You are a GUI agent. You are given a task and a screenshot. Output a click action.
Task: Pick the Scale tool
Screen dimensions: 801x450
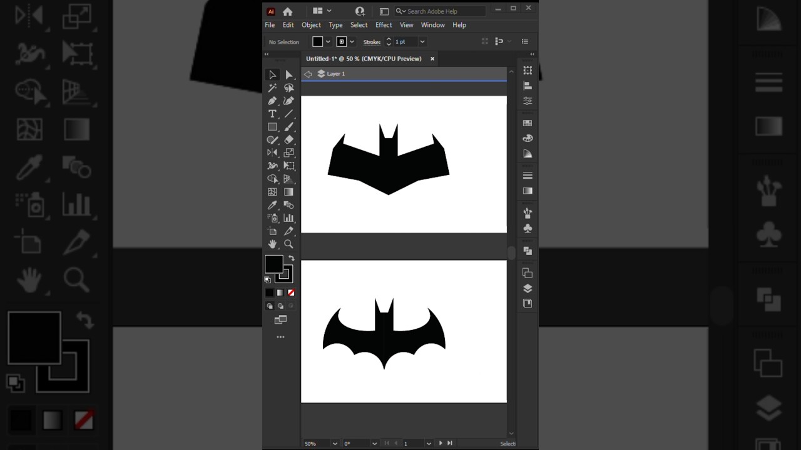coord(288,152)
